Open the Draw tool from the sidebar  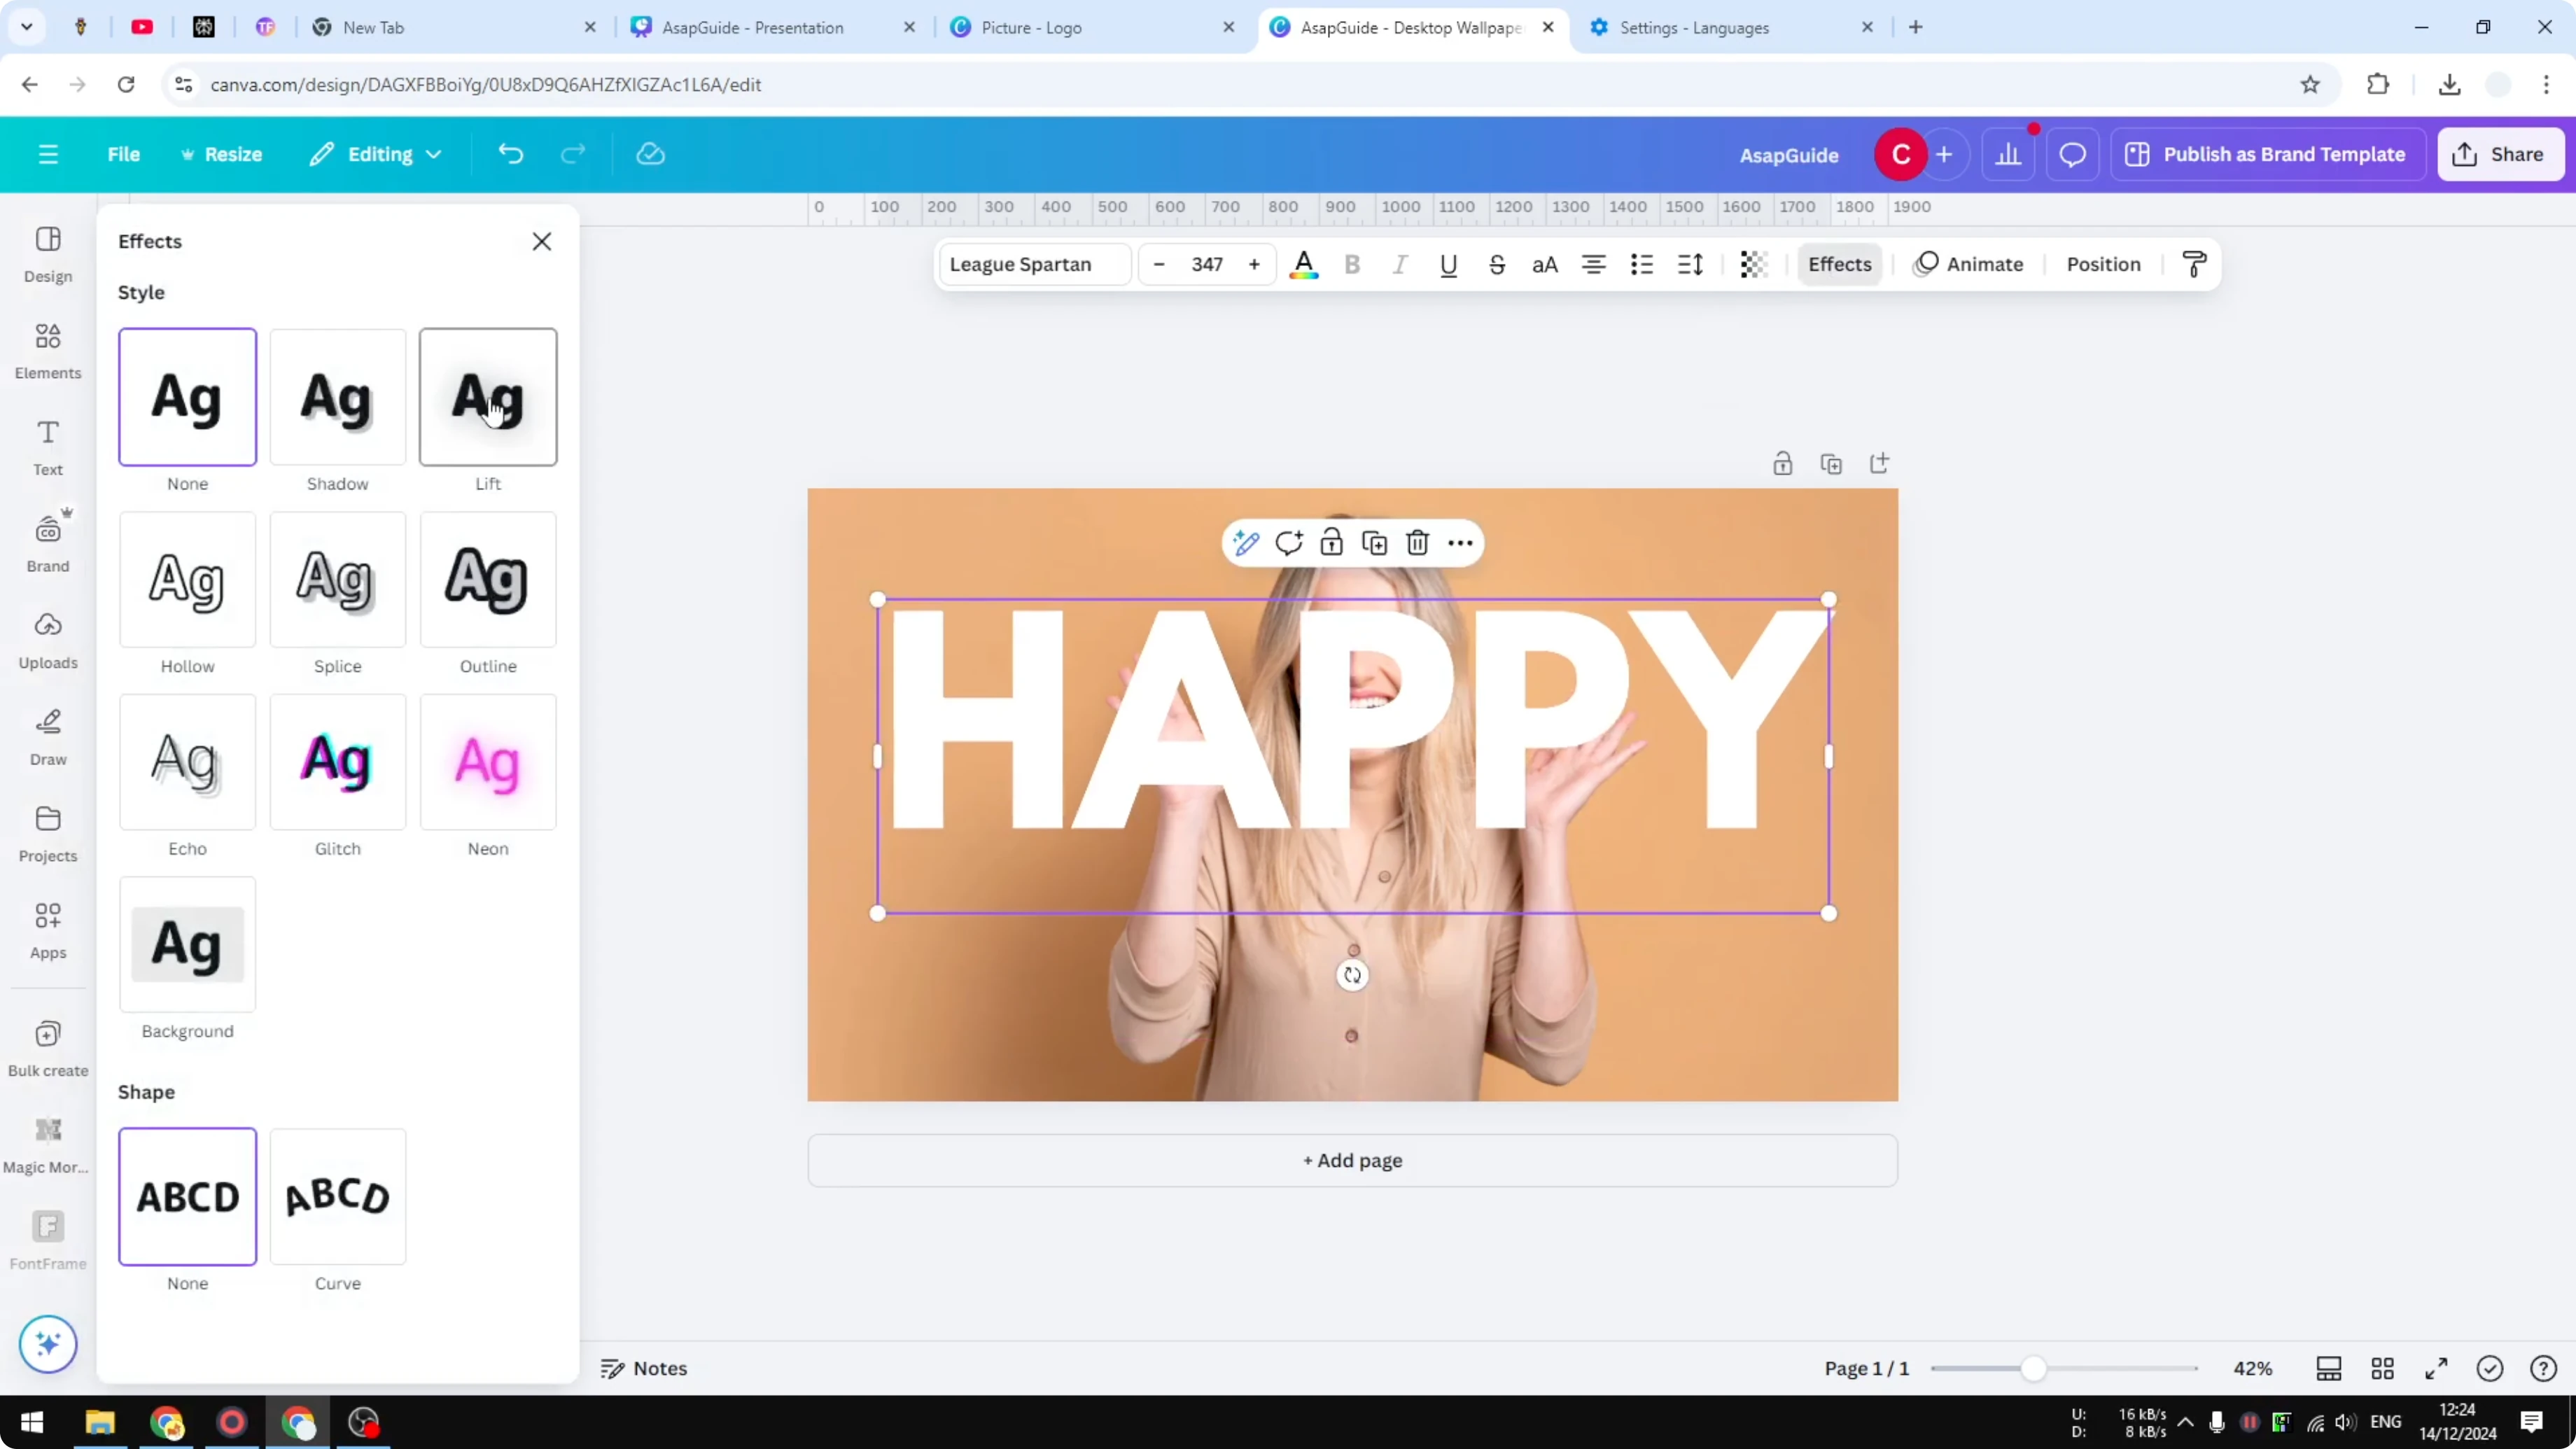coord(47,736)
